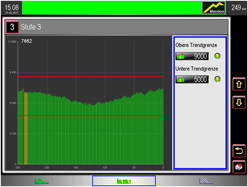Click the upper red trend limit line

point(91,77)
